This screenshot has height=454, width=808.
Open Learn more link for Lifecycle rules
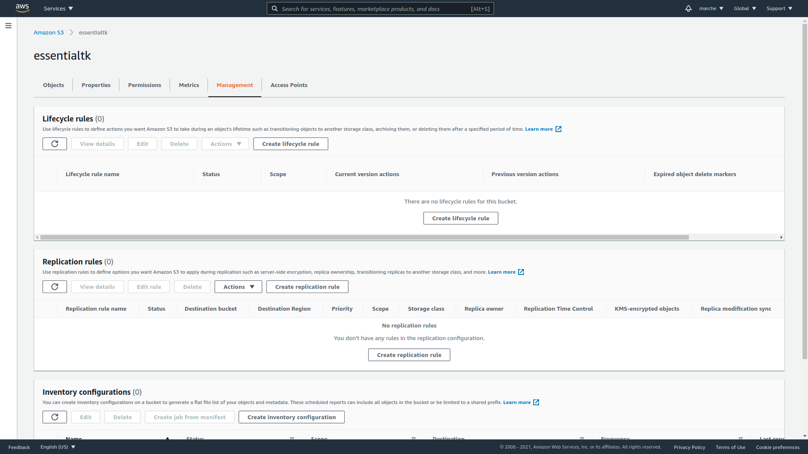click(539, 129)
